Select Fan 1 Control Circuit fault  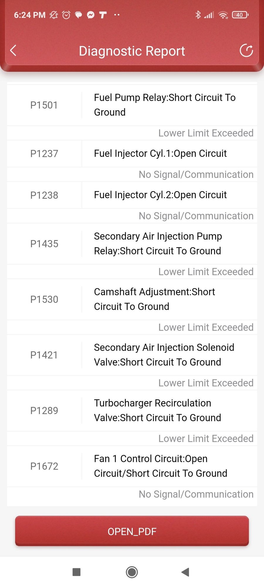tap(160, 466)
